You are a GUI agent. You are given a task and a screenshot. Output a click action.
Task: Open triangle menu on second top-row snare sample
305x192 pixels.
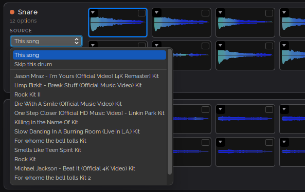coord(156,13)
